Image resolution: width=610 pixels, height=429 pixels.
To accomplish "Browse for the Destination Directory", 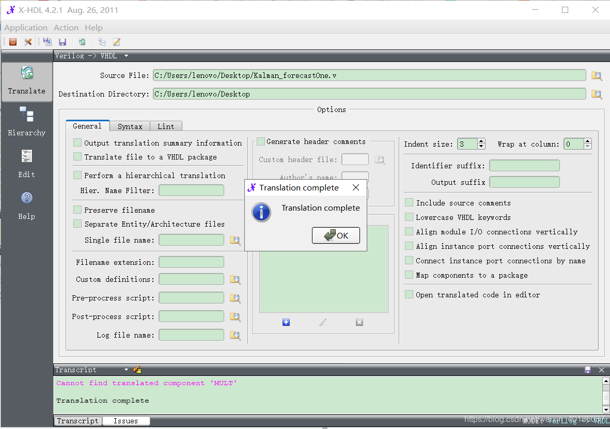I will point(597,94).
